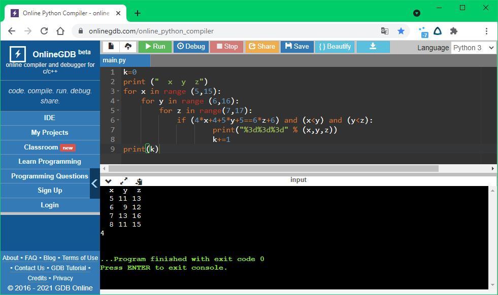Open My Projects in the sidebar

click(x=50, y=133)
